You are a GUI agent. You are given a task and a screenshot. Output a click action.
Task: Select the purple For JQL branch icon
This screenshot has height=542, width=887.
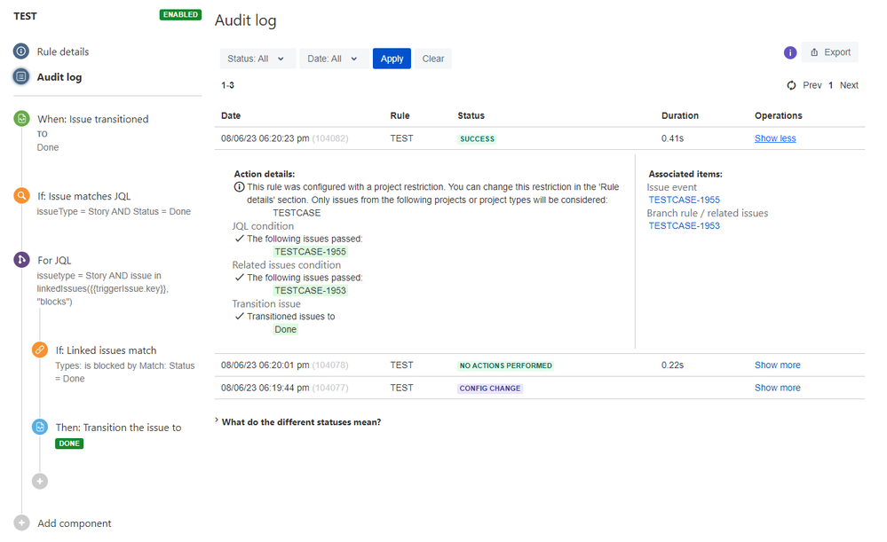click(x=21, y=259)
